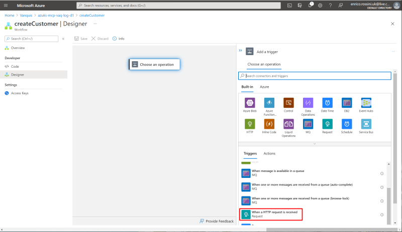Open the top bar Feedback icon
This screenshot has width=402, height=232.
341,6
